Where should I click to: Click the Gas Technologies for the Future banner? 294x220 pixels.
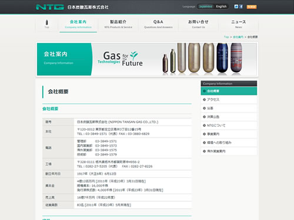coord(120,59)
